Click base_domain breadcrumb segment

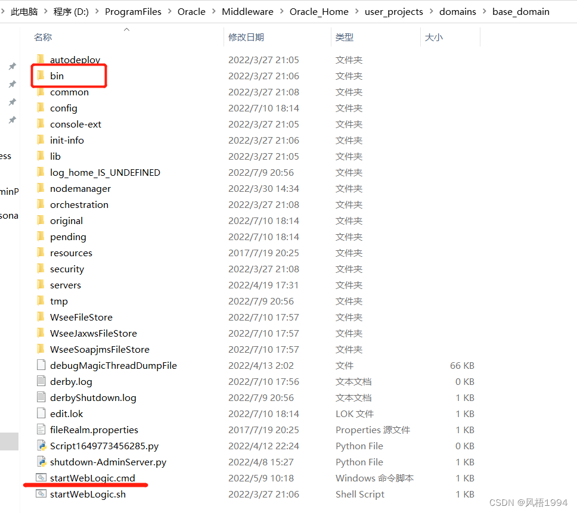click(x=521, y=12)
